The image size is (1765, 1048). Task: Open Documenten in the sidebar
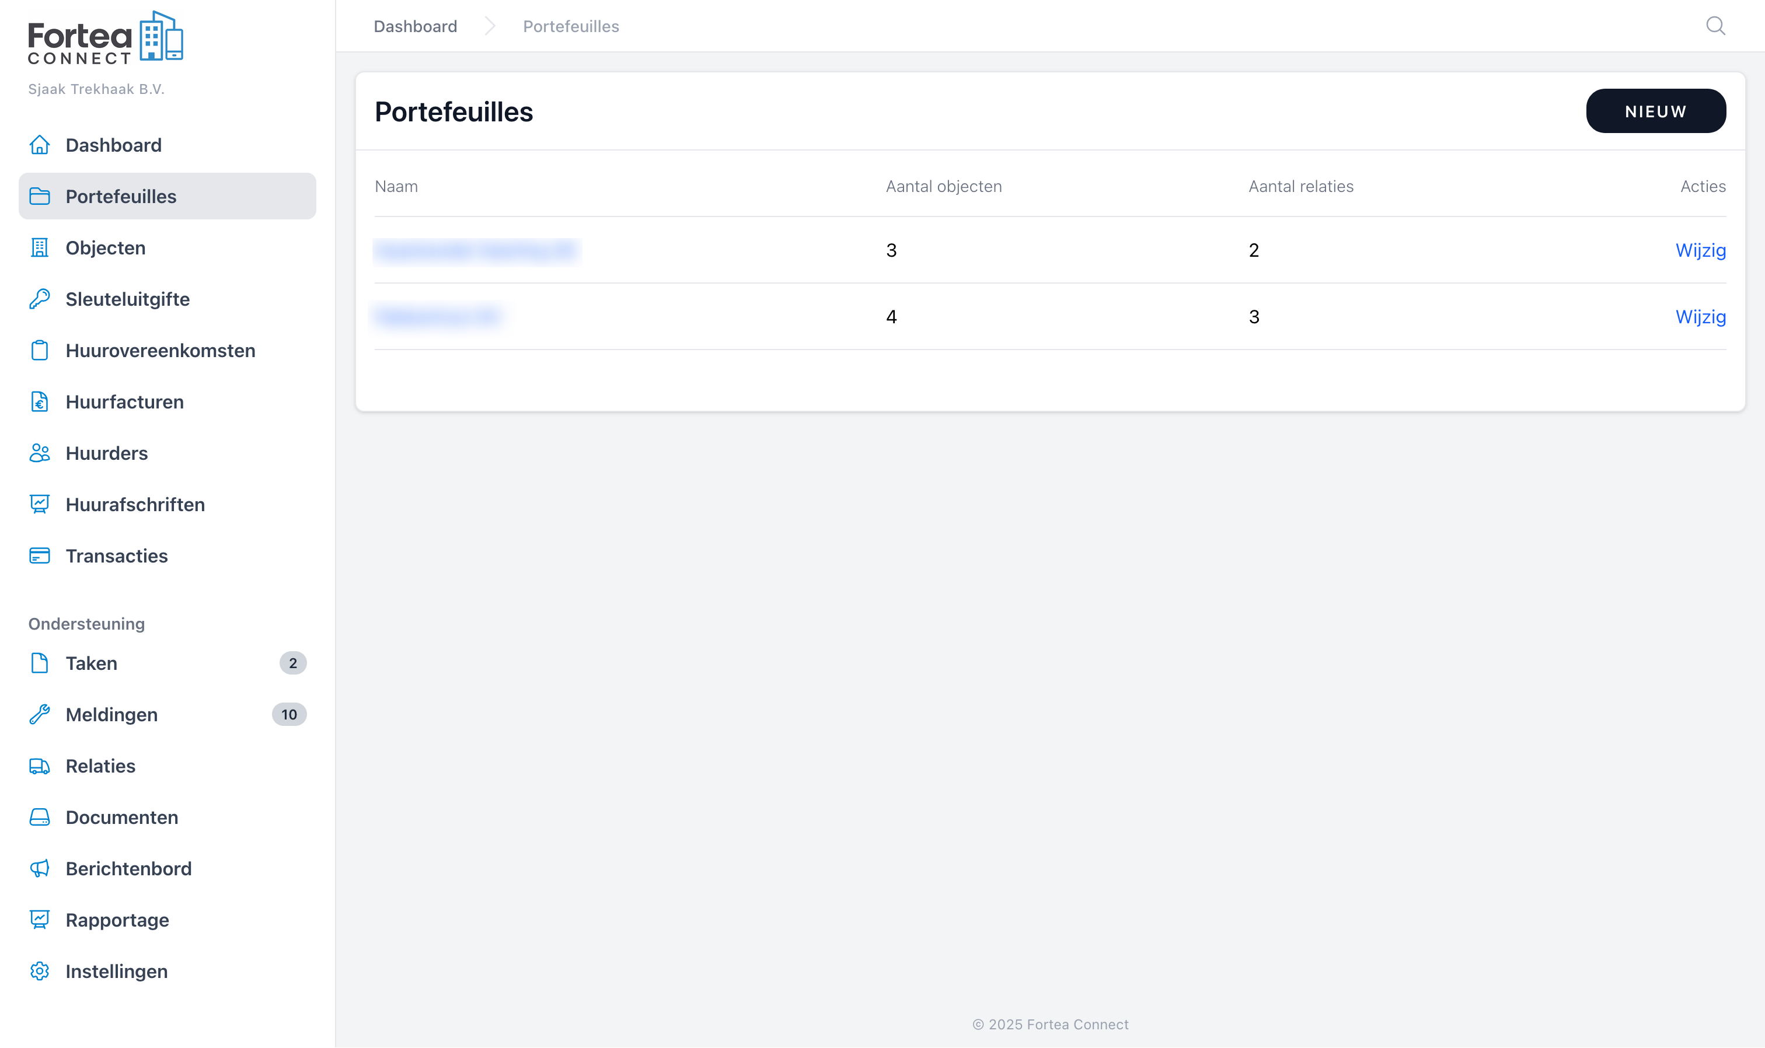pos(121,817)
